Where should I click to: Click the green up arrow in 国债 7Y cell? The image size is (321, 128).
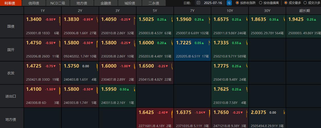(203, 20)
